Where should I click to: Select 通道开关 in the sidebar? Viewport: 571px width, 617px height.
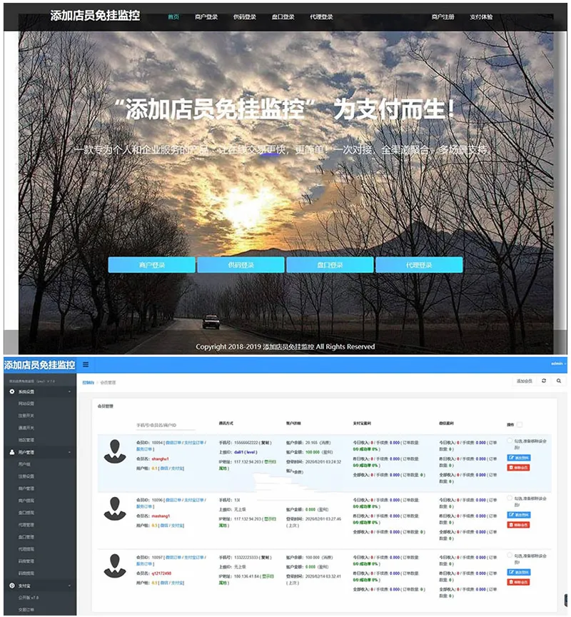(x=26, y=428)
